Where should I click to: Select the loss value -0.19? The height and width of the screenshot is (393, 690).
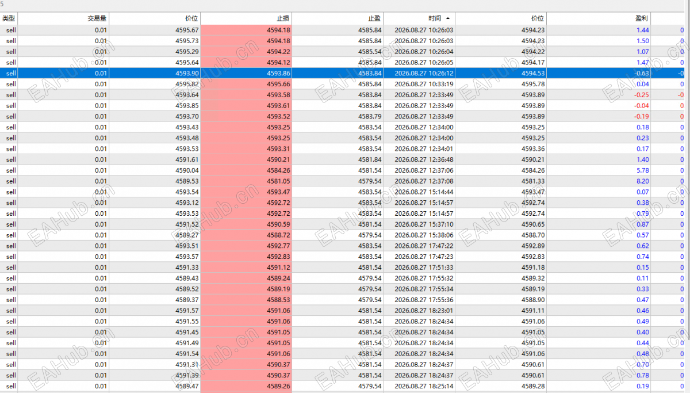[642, 116]
